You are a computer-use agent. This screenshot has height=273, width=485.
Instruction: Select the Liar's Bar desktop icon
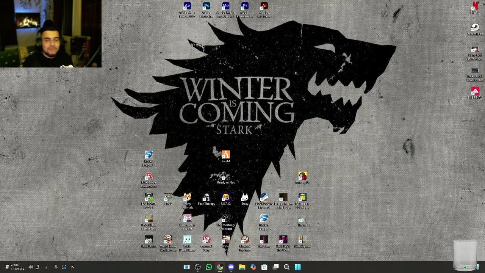[x=264, y=242]
